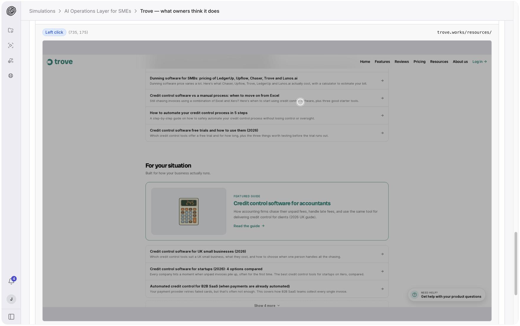Image resolution: width=520 pixels, height=326 pixels.
Task: Click the Trove logo in the website header
Action: click(x=60, y=62)
